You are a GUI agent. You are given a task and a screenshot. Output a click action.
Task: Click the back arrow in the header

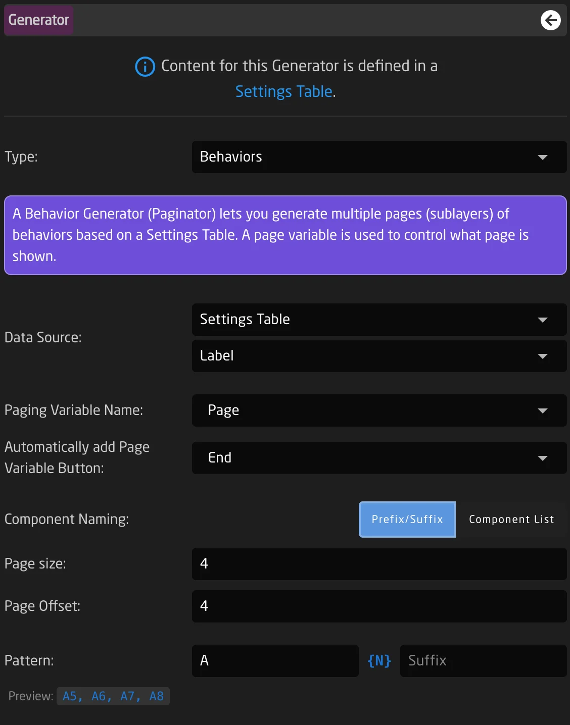pos(551,20)
